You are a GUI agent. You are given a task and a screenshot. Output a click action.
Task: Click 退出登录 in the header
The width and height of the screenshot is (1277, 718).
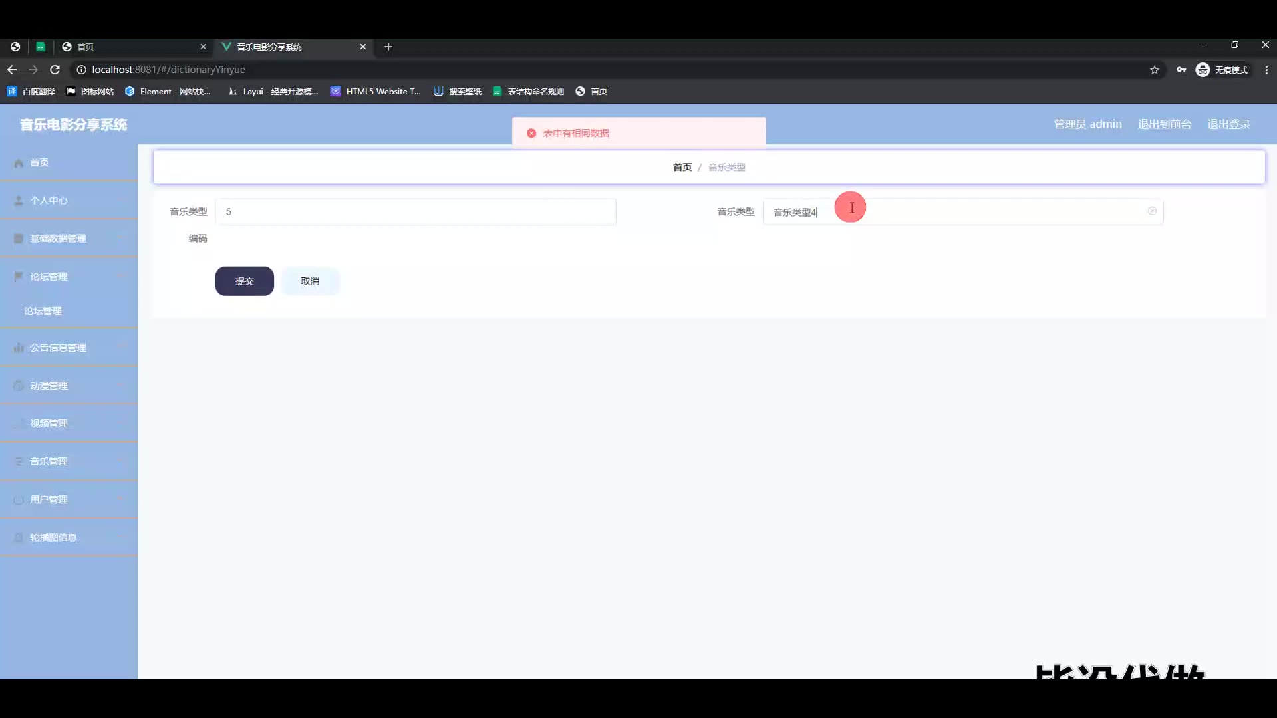click(x=1228, y=124)
